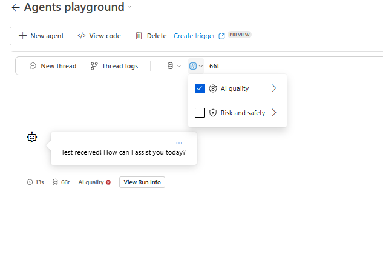Screen dimensions: 383x277
Task: Click the AI quality target icon
Action: click(213, 88)
